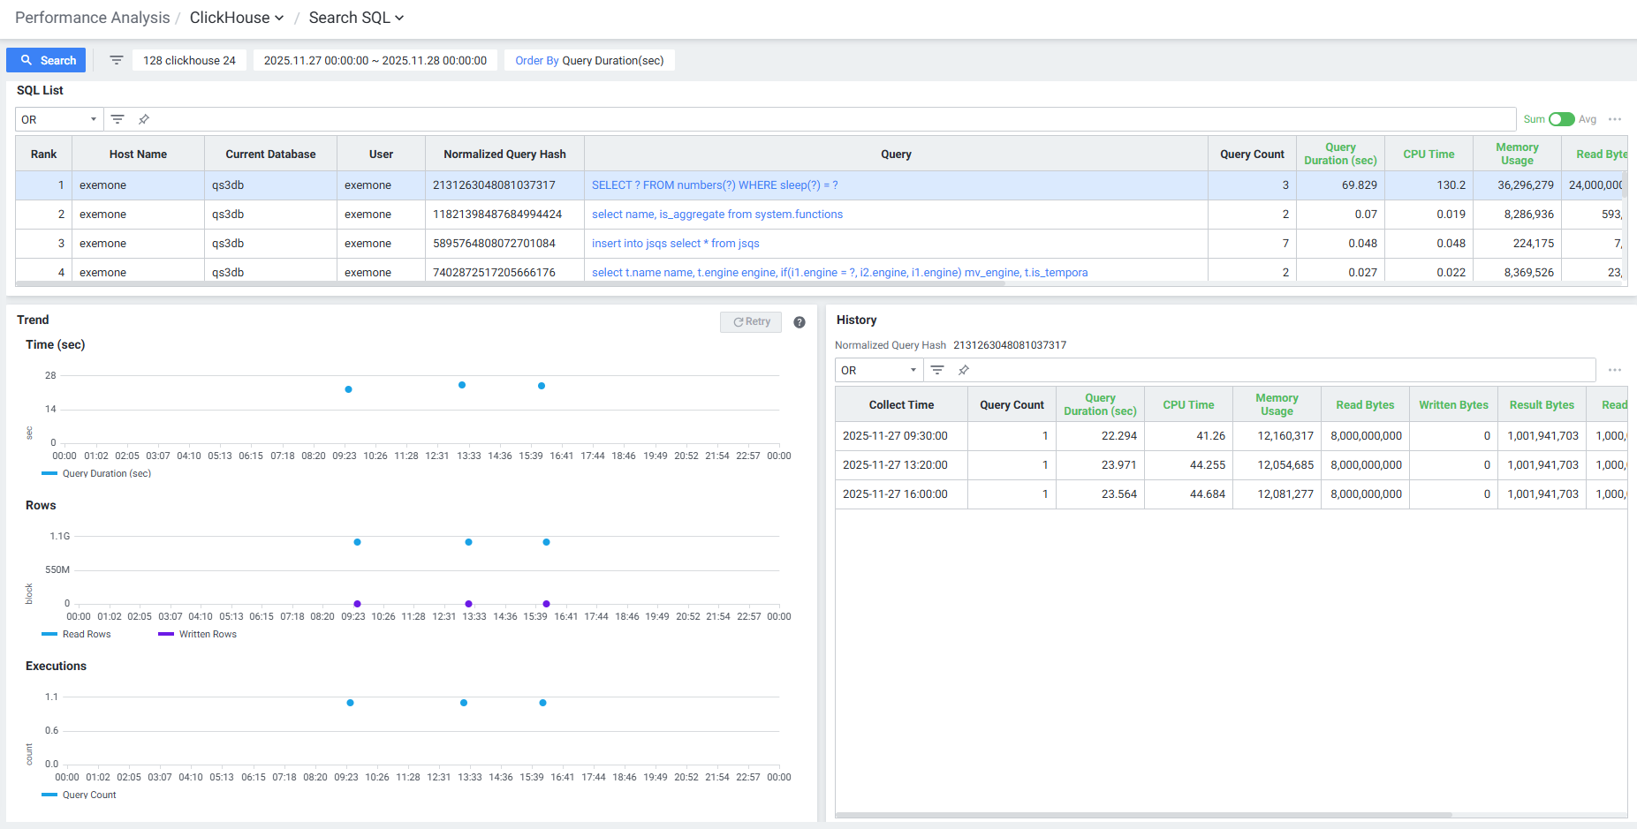The height and width of the screenshot is (829, 1637).
Task: Click the Trend help question mark icon
Action: 800,322
